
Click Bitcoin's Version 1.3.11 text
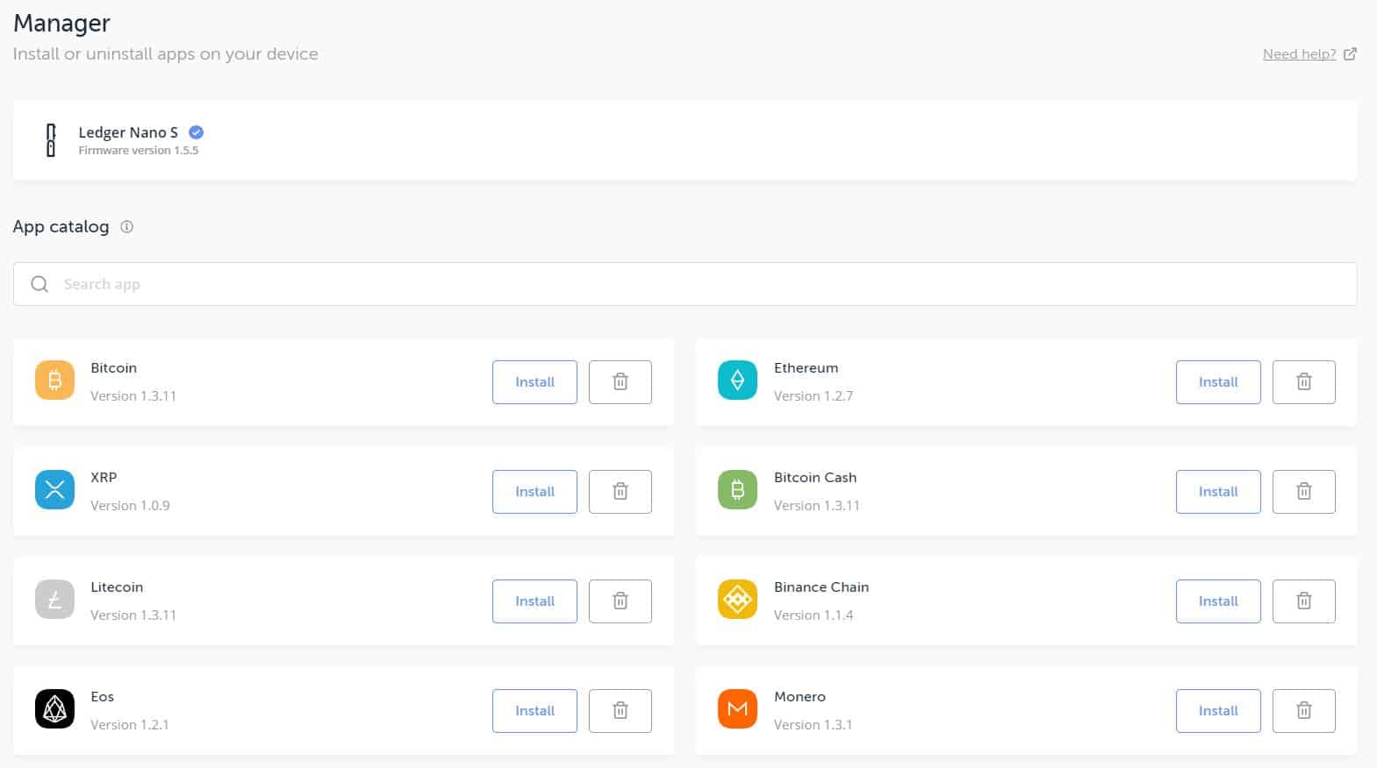pos(133,396)
